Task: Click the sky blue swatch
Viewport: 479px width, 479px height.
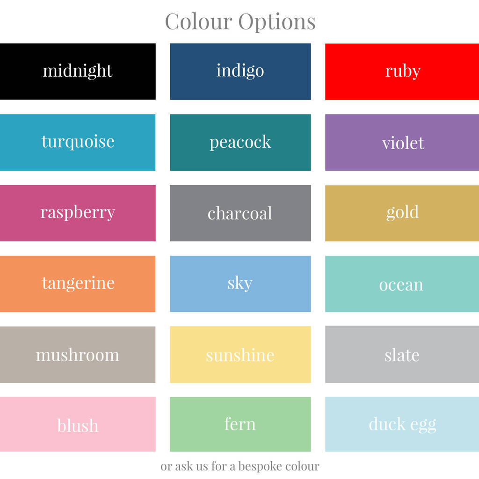Action: point(240,284)
